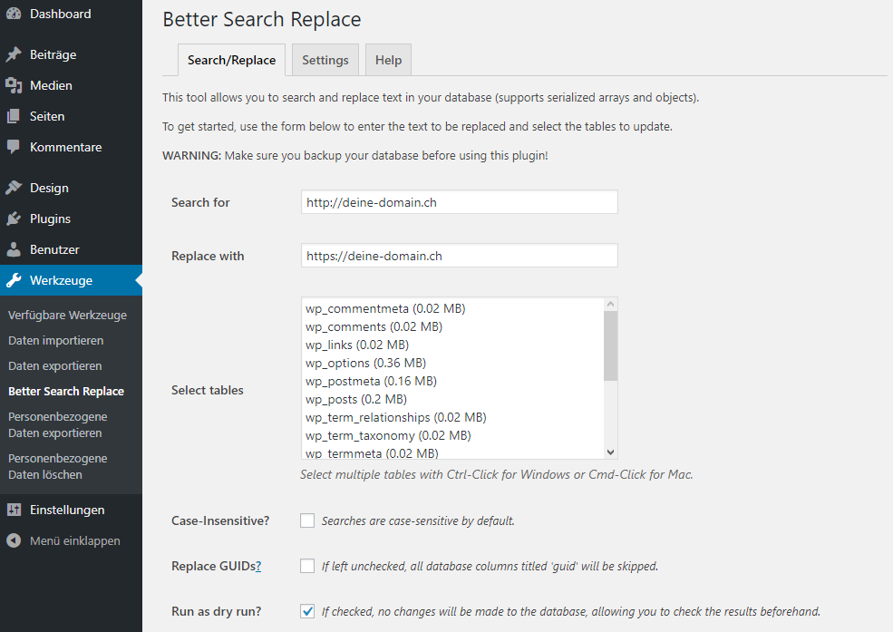This screenshot has height=632, width=893.
Task: Click the Kommentare speech bubble icon
Action: 14,147
